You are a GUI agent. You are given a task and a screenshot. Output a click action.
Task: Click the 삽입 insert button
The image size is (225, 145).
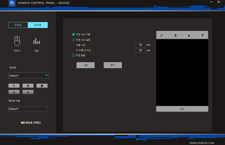click(x=182, y=109)
